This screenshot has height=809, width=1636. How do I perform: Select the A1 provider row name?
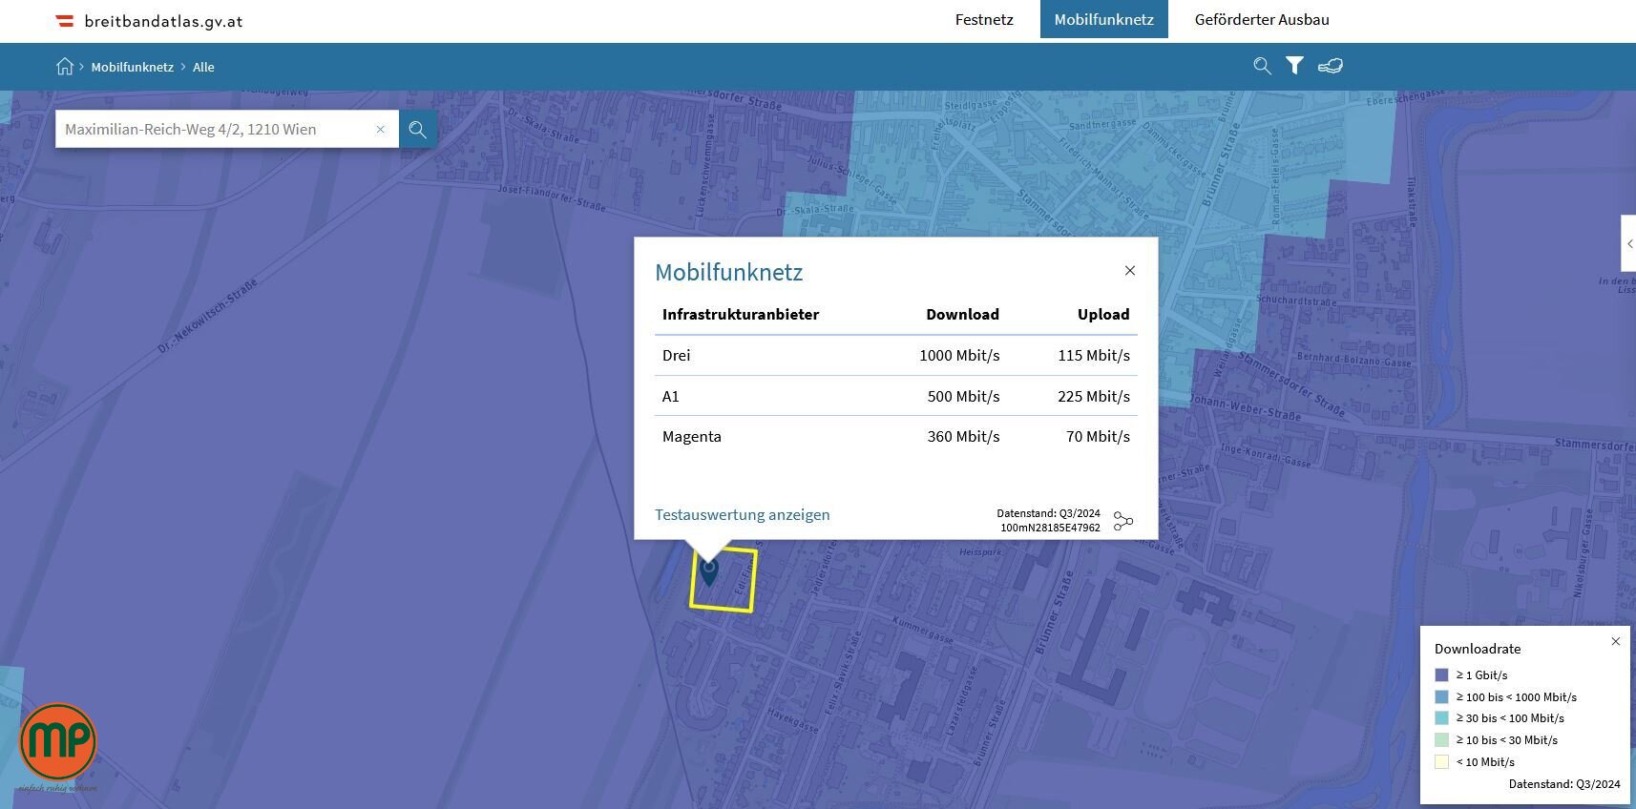point(671,396)
